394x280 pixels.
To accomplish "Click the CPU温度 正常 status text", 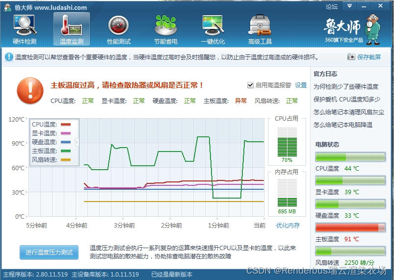I will pyautogui.click(x=88, y=101).
